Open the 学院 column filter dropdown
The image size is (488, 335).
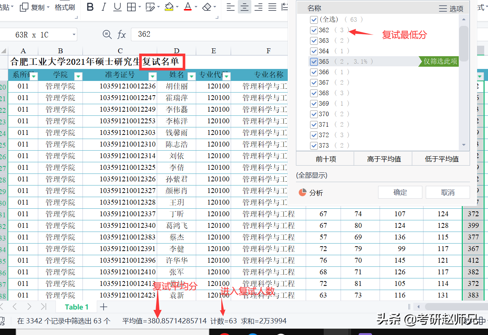[78, 76]
